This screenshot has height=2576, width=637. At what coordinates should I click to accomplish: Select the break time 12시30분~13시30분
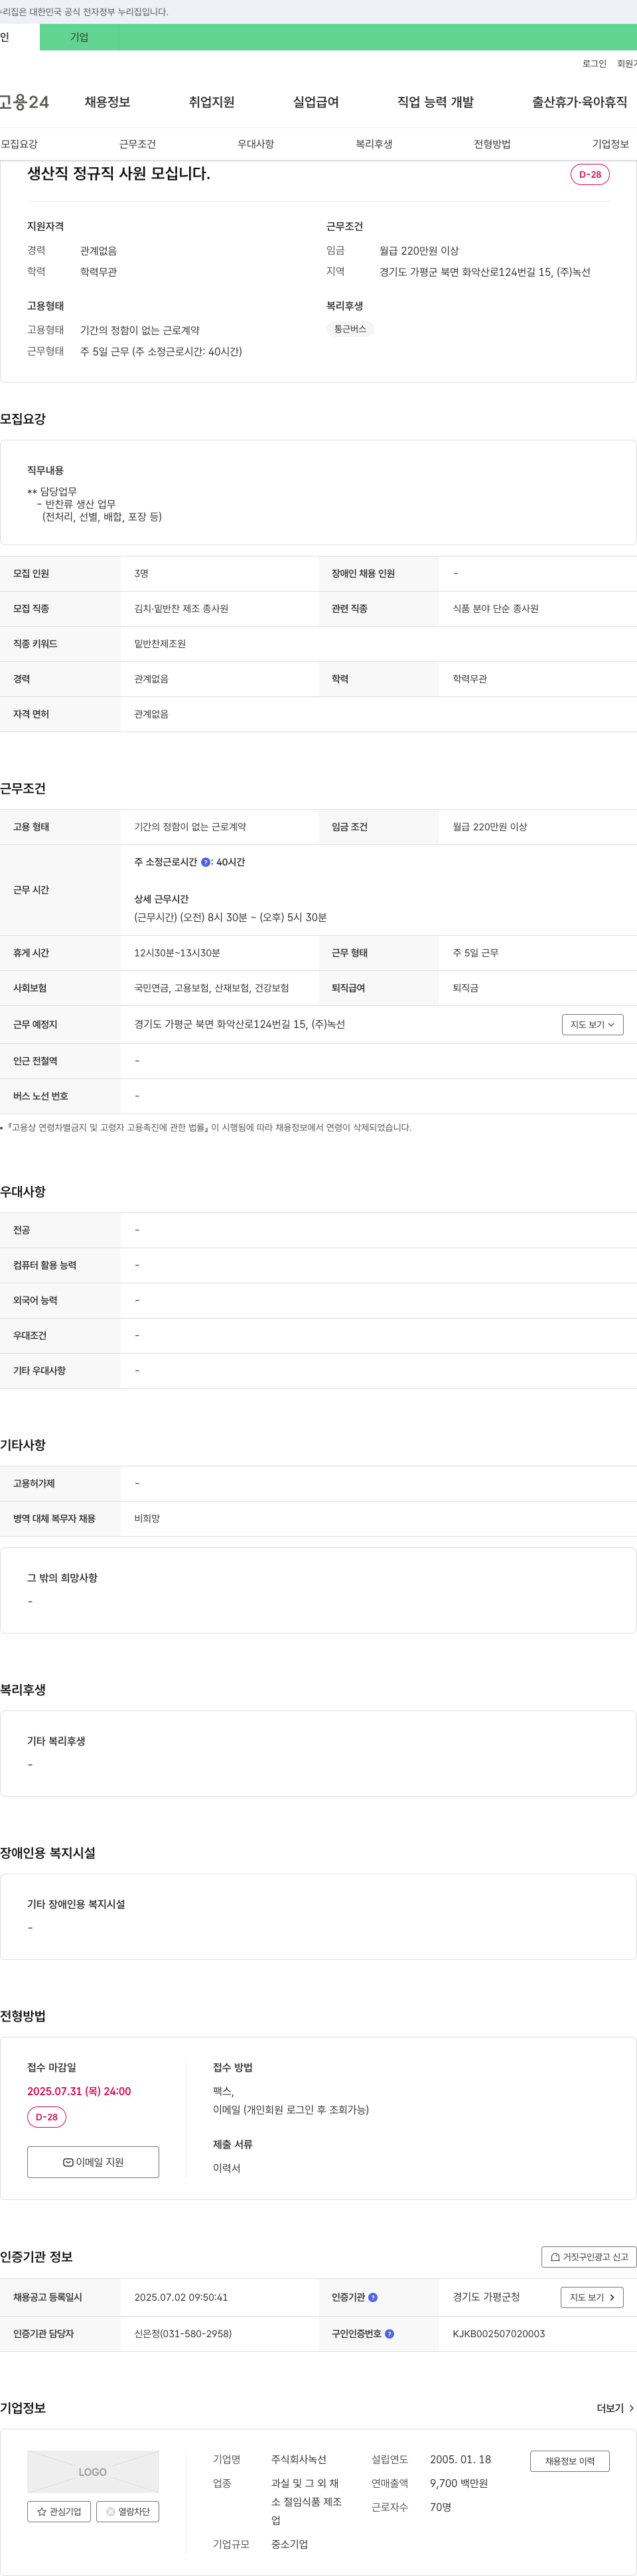tap(177, 953)
